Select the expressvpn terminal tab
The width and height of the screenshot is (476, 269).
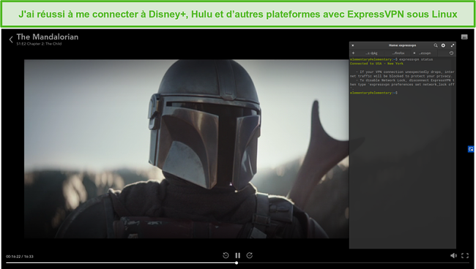(x=425, y=53)
